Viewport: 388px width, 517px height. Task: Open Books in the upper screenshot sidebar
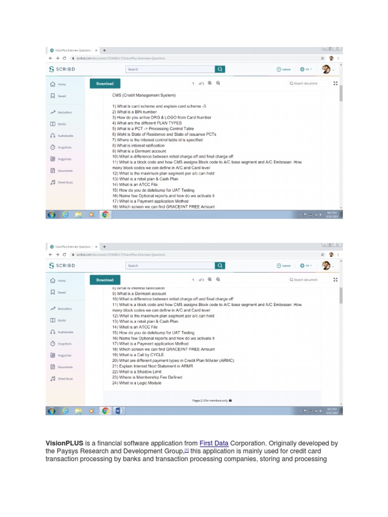[x=58, y=124]
